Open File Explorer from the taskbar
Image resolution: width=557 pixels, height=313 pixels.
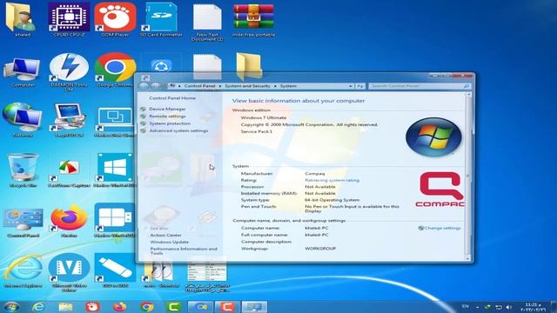66,306
